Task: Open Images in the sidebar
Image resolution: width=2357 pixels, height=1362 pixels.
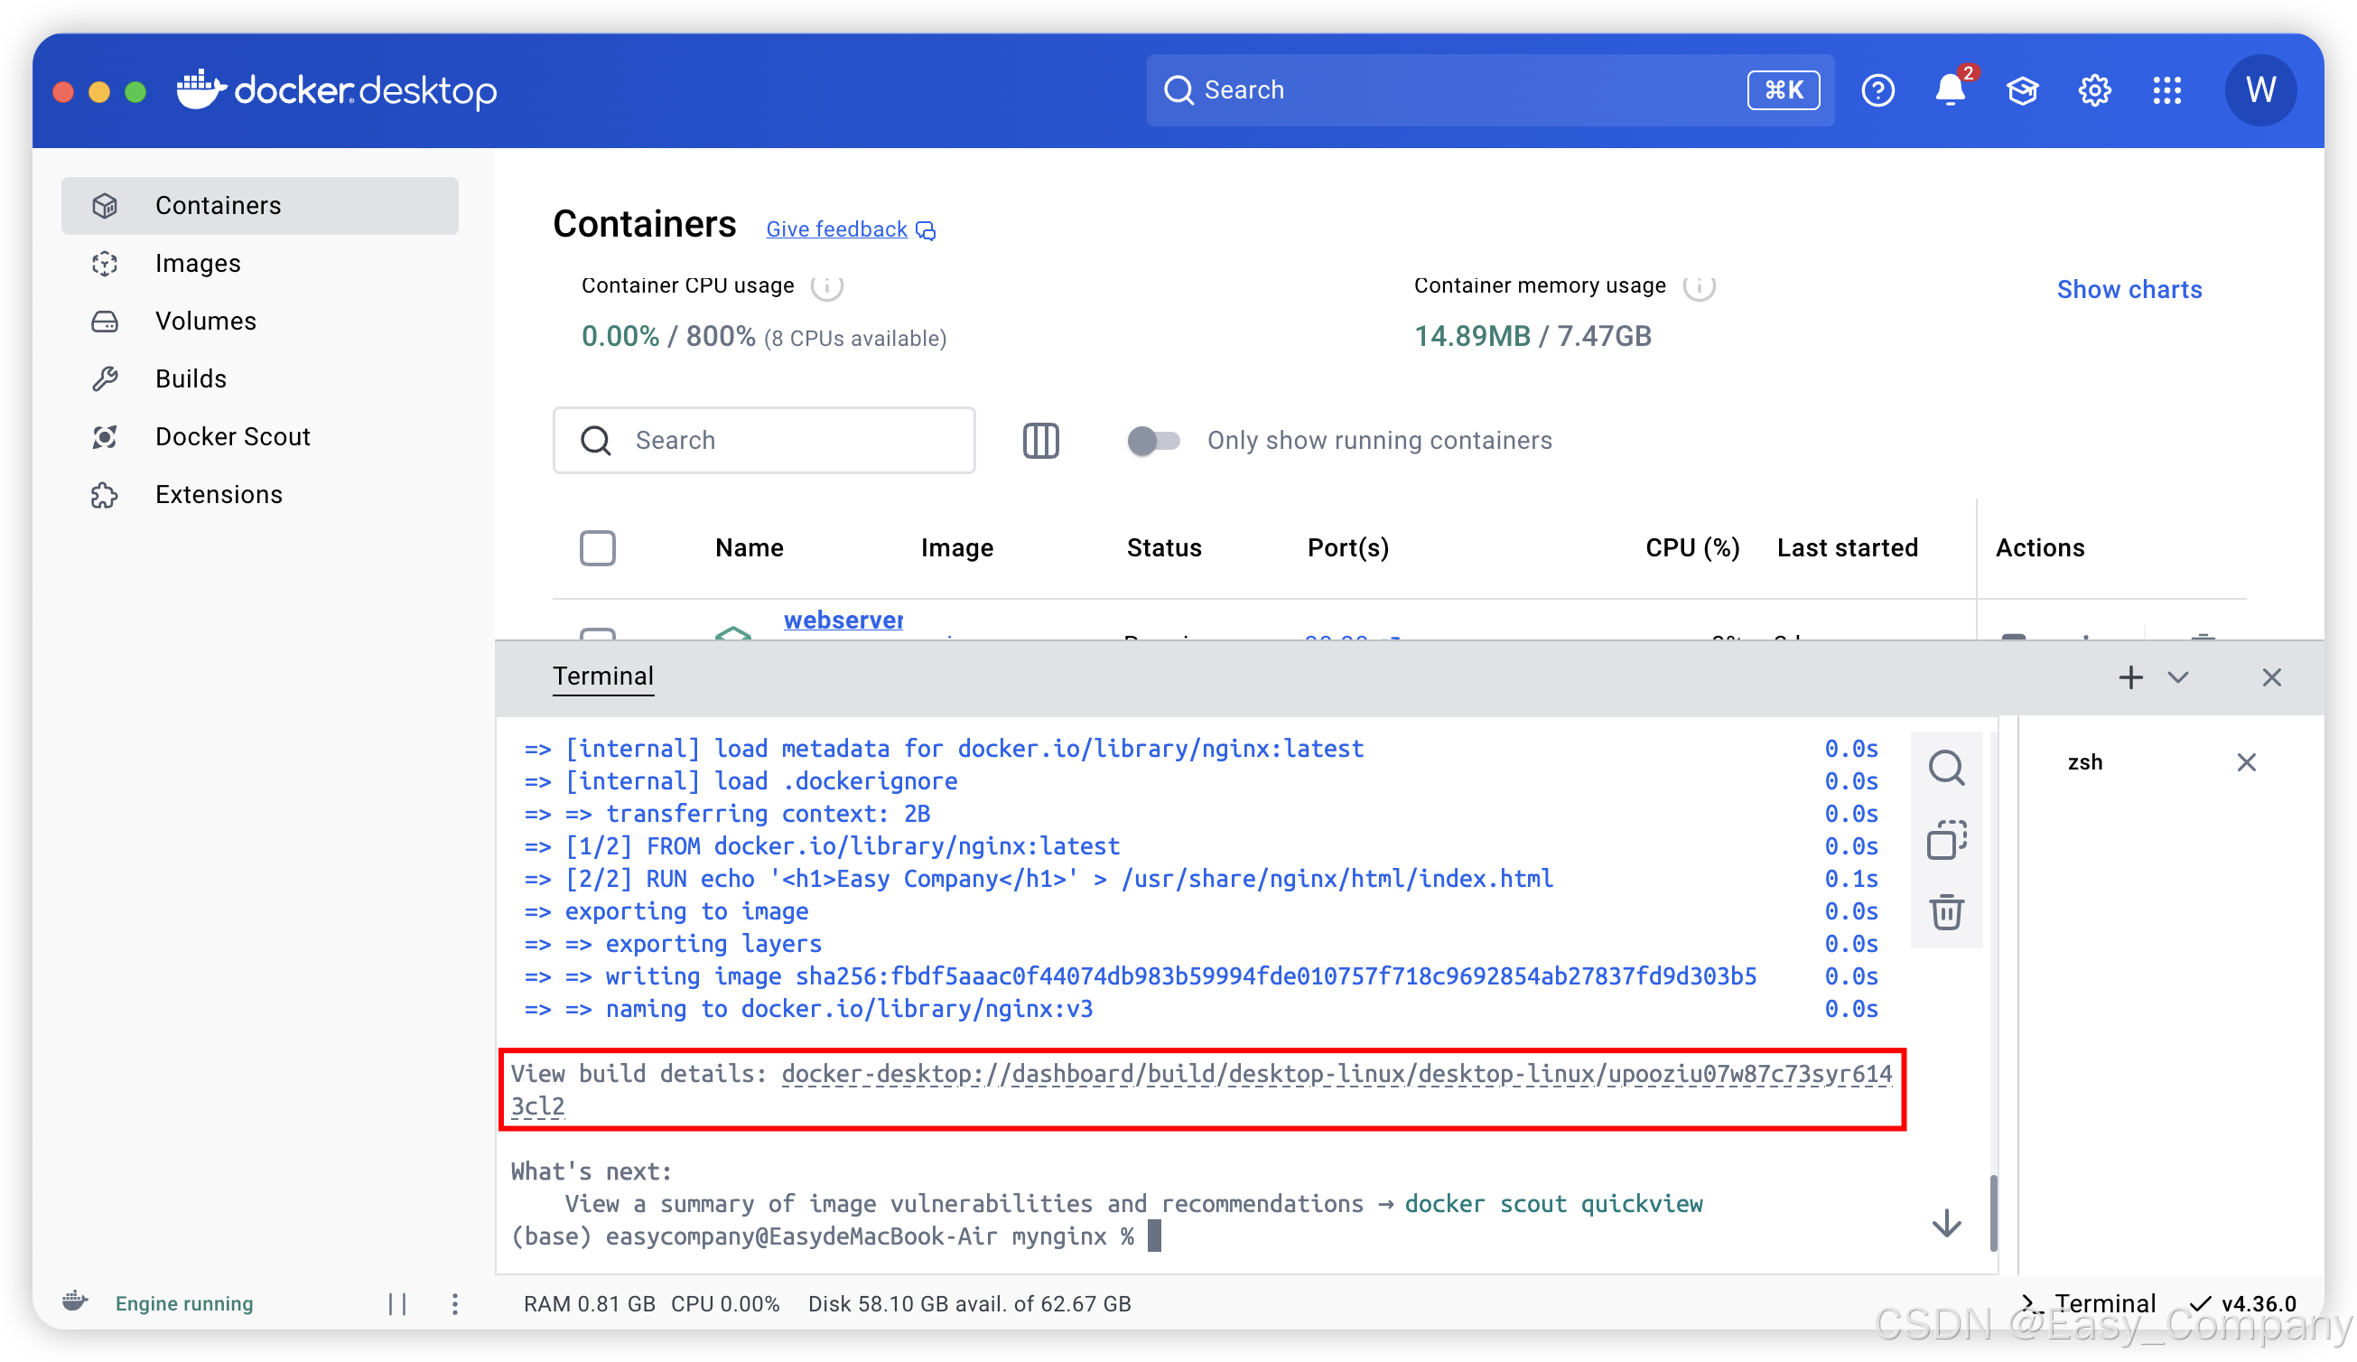Action: pos(198,264)
